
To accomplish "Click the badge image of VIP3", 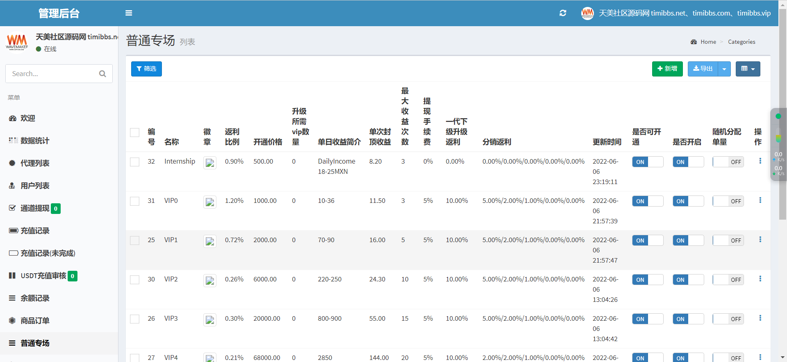I will coord(210,320).
